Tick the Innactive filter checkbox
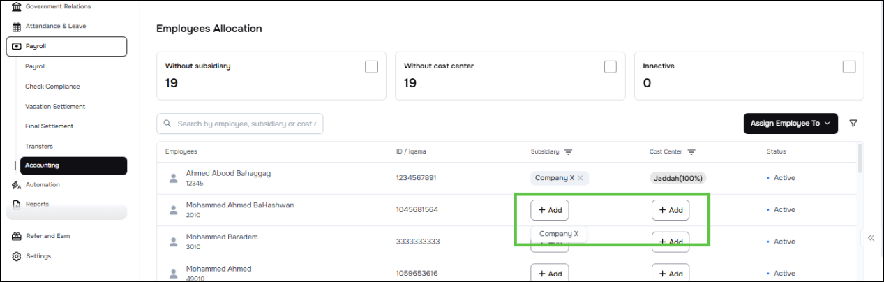This screenshot has height=282, width=884. click(x=849, y=67)
